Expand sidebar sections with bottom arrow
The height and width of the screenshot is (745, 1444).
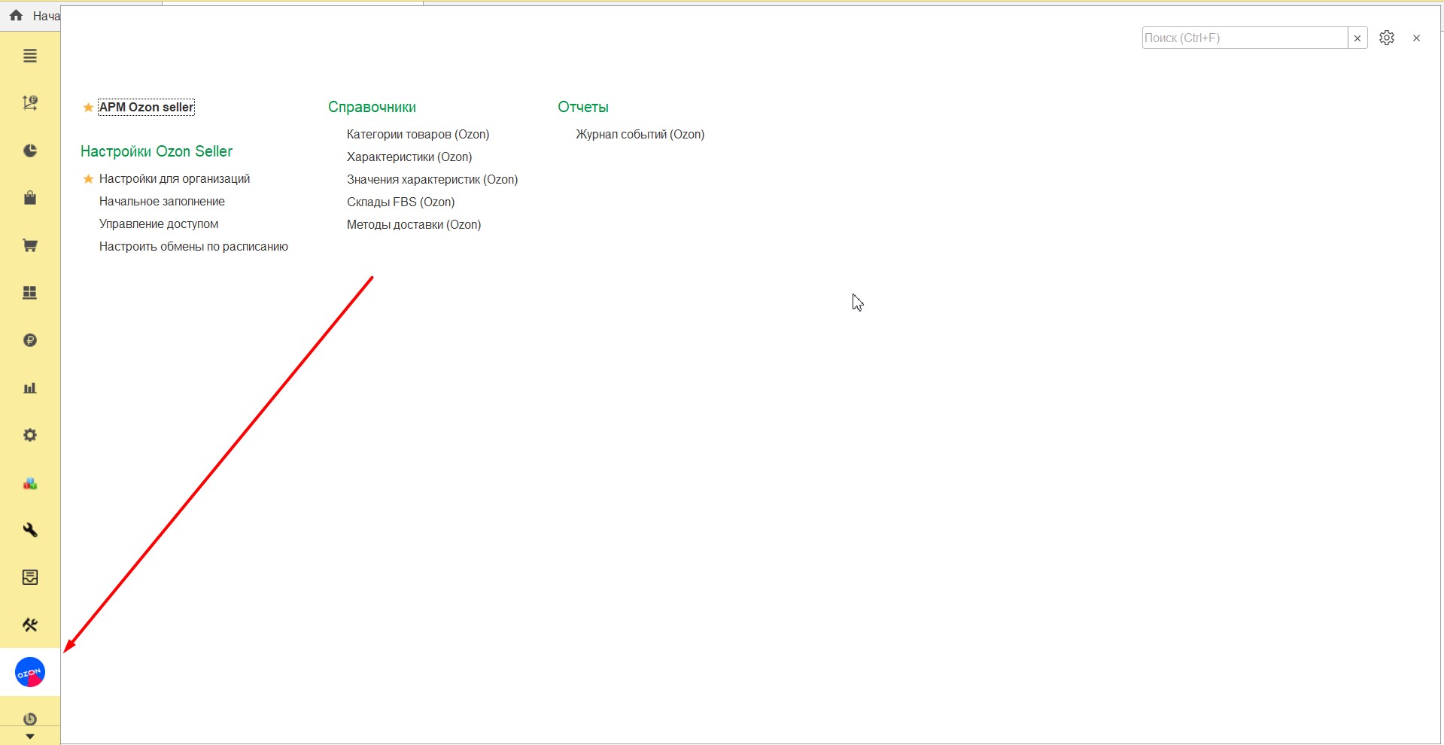[30, 737]
